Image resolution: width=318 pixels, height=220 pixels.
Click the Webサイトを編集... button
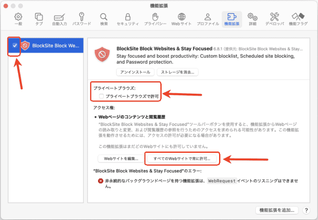[121, 159]
